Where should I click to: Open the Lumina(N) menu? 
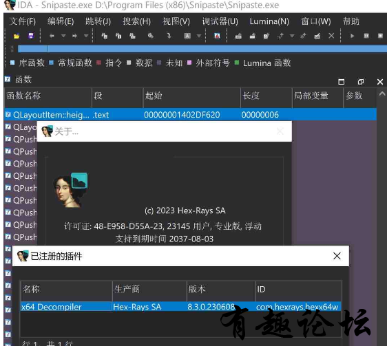point(269,21)
